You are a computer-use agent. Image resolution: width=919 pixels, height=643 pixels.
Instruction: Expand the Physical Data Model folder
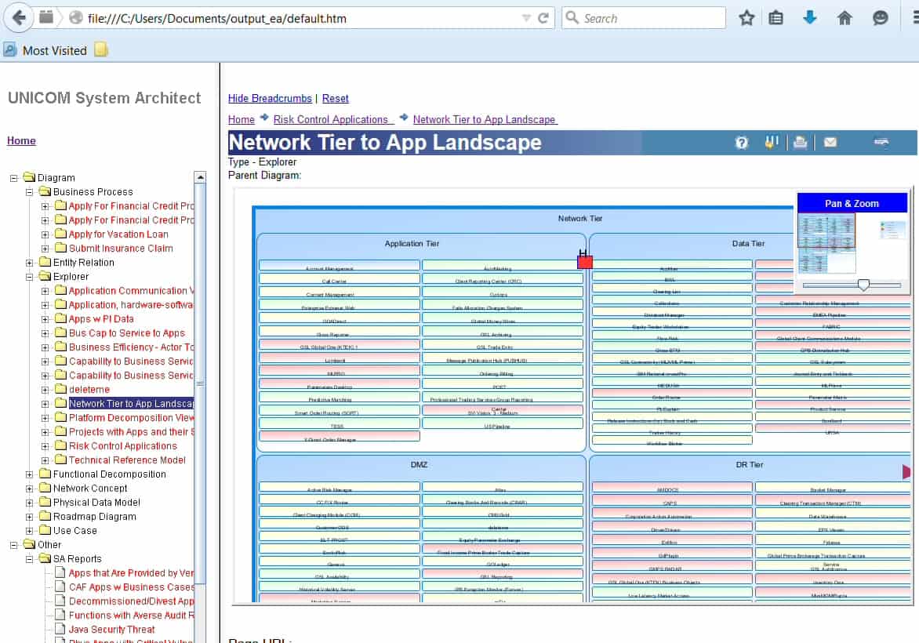pos(29,503)
